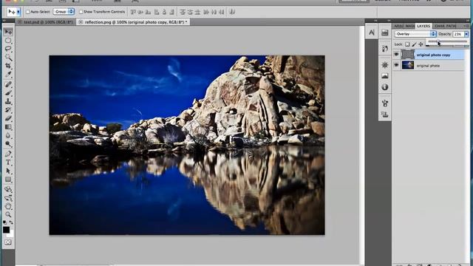473x266 pixels.
Task: Open the History panel icon in the dock
Action: 384,49
